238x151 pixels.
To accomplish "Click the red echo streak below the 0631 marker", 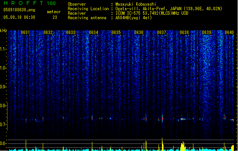I will coord(26,120).
